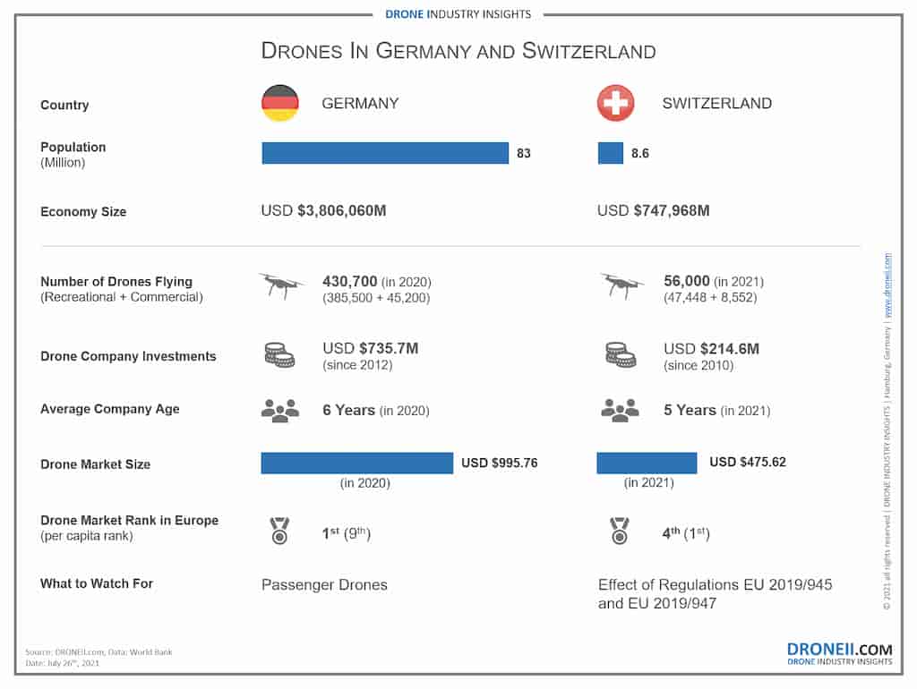The height and width of the screenshot is (689, 917).
Task: Click the breakdown "(385,500 + 45,200)"
Action: 376,298
